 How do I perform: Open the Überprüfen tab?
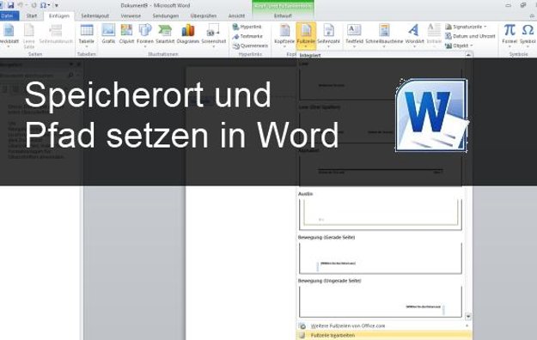tap(204, 15)
